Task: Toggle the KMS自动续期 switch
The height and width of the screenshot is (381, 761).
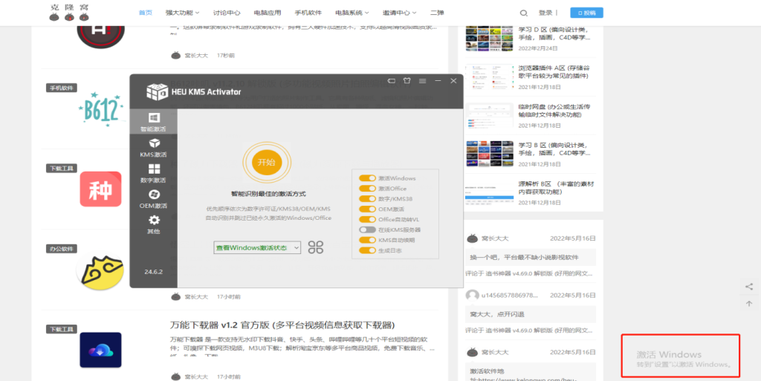Action: click(367, 240)
